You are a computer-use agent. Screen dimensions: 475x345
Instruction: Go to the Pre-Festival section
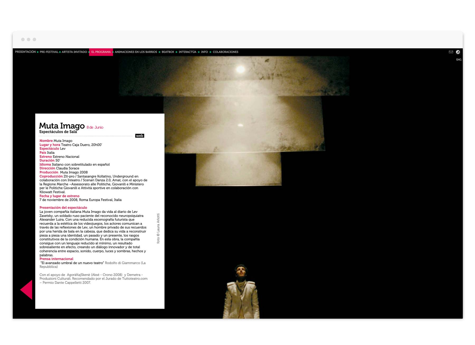click(x=49, y=52)
